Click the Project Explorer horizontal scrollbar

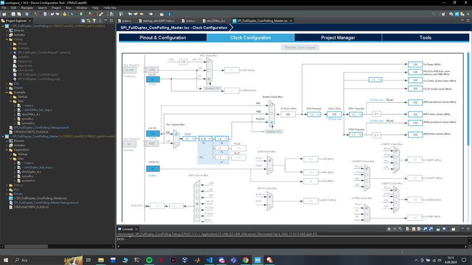point(26,246)
